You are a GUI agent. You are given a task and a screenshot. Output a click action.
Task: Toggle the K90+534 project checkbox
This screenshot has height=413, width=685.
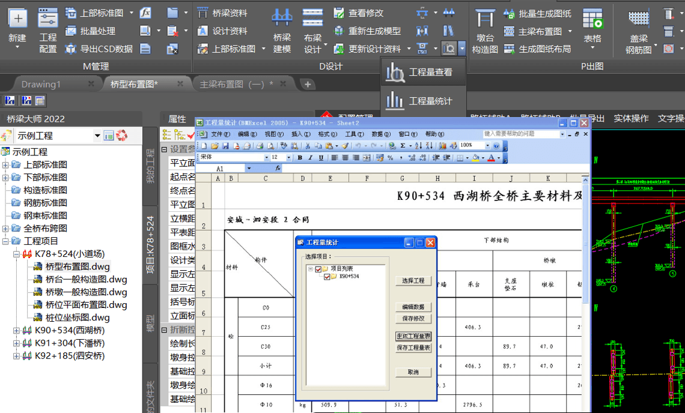pyautogui.click(x=327, y=277)
